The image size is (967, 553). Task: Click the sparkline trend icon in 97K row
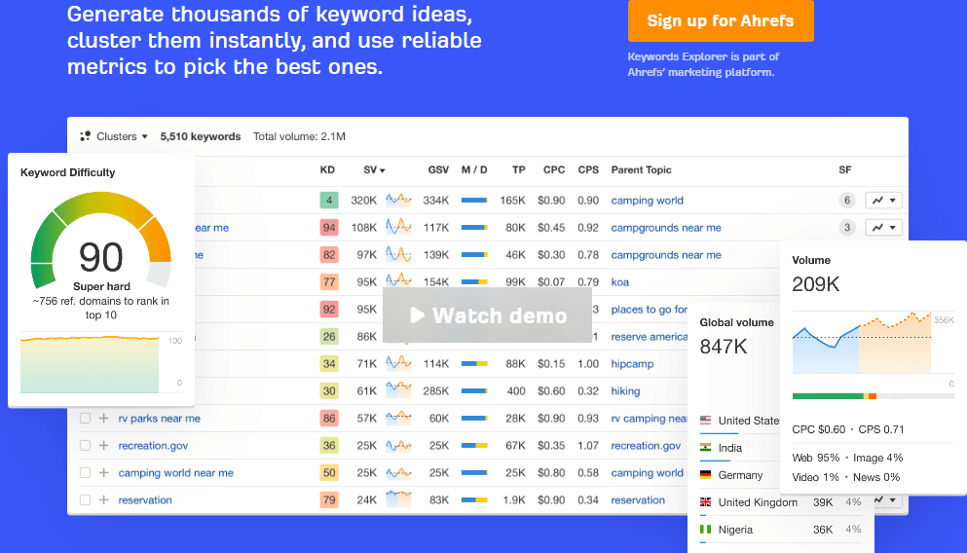click(x=398, y=254)
